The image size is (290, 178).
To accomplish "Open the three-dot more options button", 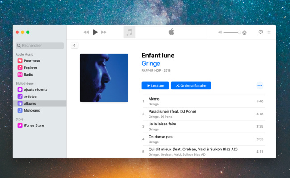I will (x=260, y=85).
